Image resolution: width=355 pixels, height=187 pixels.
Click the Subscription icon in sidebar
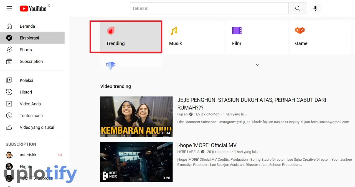(9, 61)
